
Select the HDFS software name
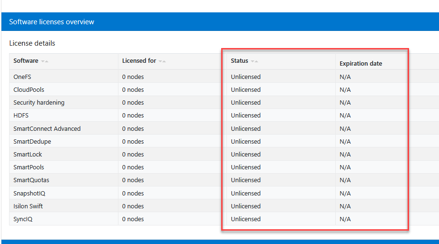(21, 116)
